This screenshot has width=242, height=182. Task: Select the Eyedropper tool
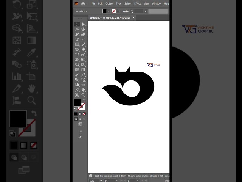point(83,75)
